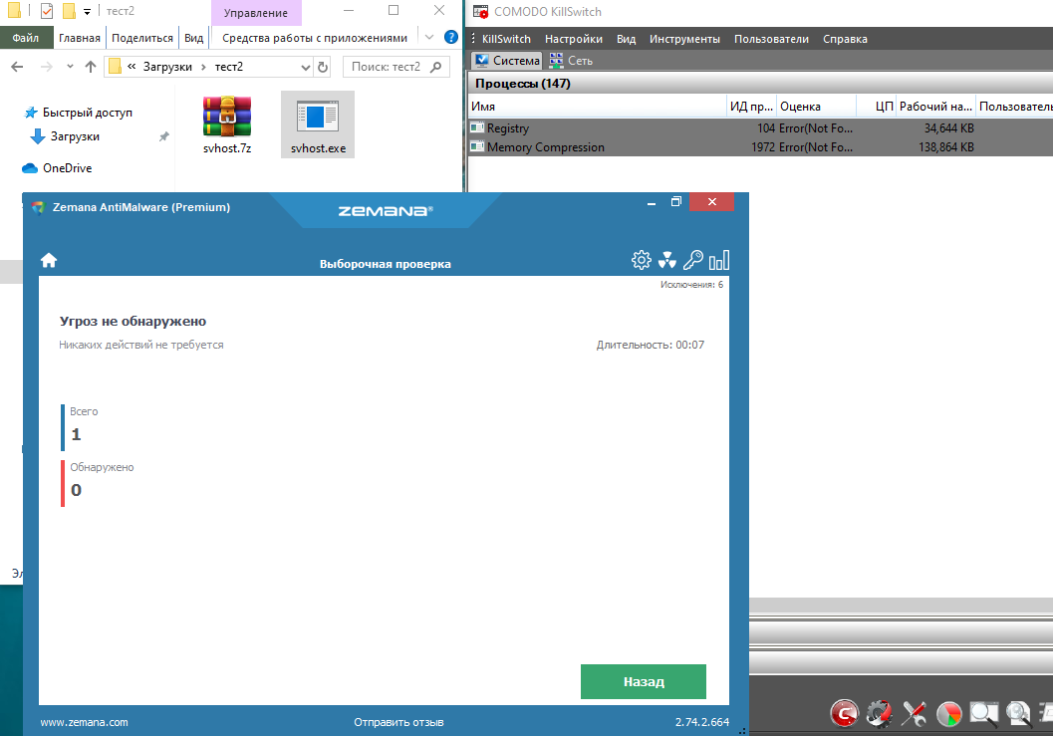
Task: Sort processes by ЦП column
Action: 877,107
